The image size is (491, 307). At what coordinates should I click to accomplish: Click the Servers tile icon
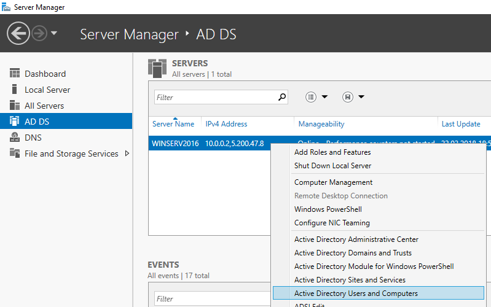[x=157, y=68]
